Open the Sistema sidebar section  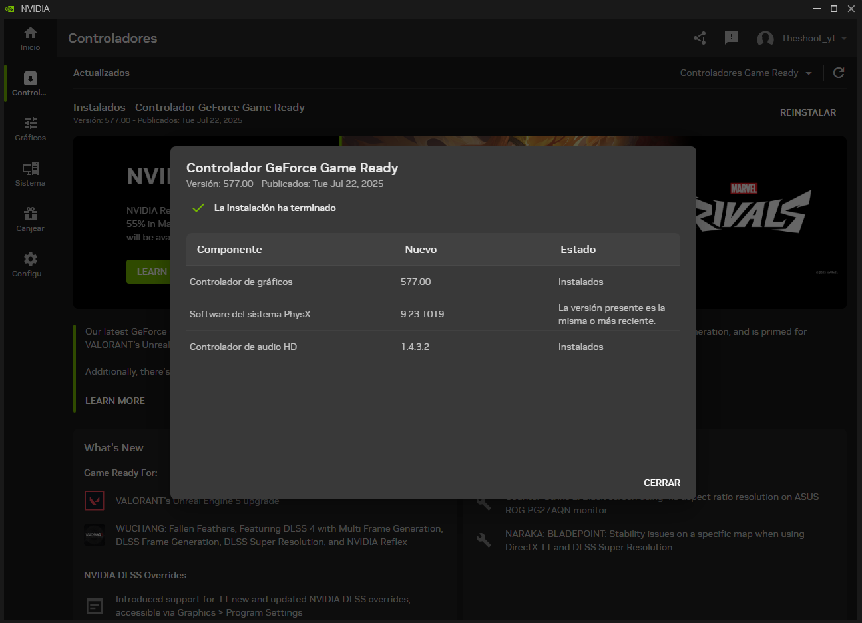(x=30, y=174)
